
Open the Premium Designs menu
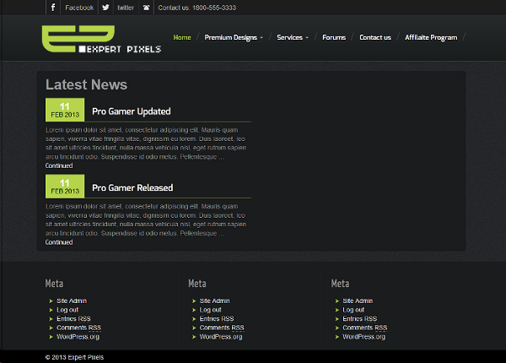[x=230, y=37]
